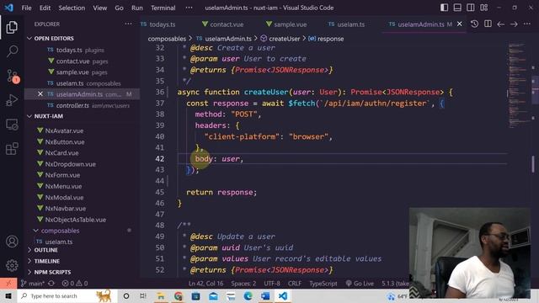The height and width of the screenshot is (303, 539).
Task: Click the main branch in status bar
Action: [32, 284]
